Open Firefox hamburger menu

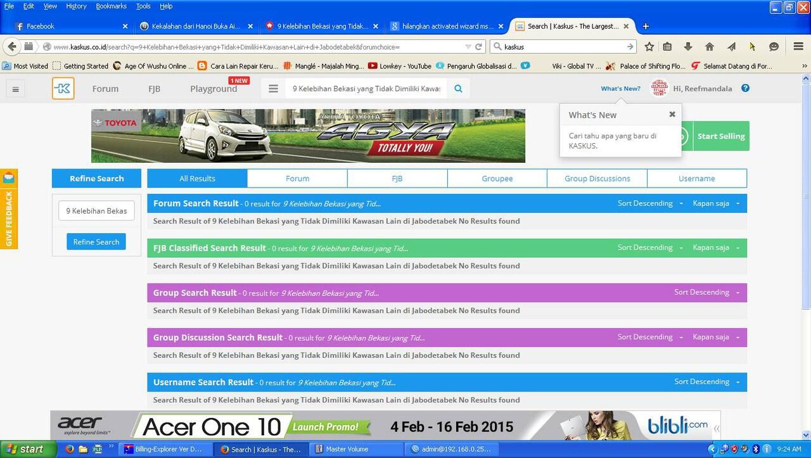point(798,46)
